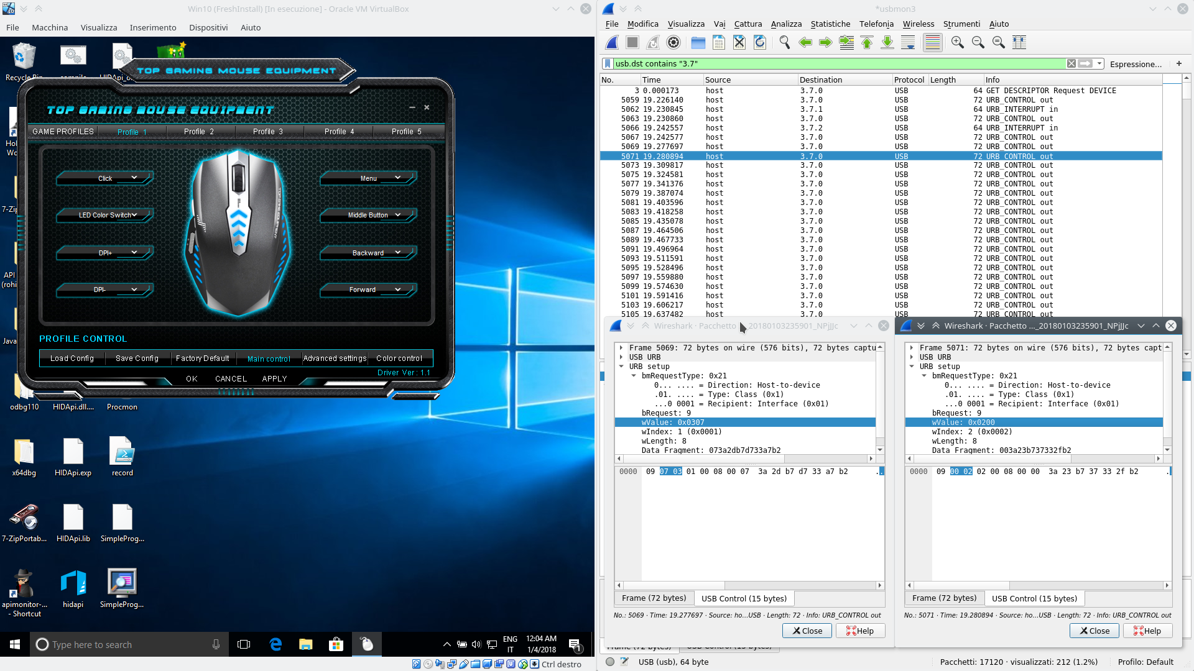Viewport: 1194px width, 671px height.
Task: Expand the Frame 5069 tree node
Action: (x=621, y=348)
